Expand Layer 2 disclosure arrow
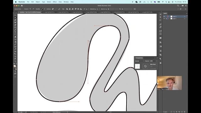201x113 pixels. [169, 16]
